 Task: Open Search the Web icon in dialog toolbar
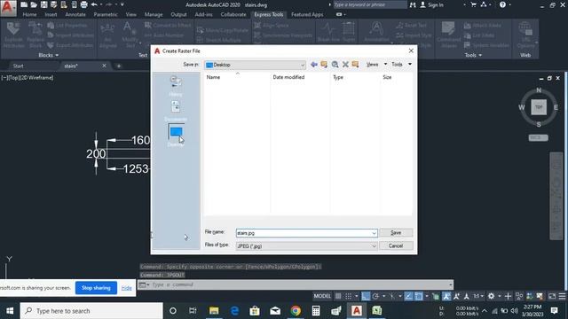click(335, 65)
